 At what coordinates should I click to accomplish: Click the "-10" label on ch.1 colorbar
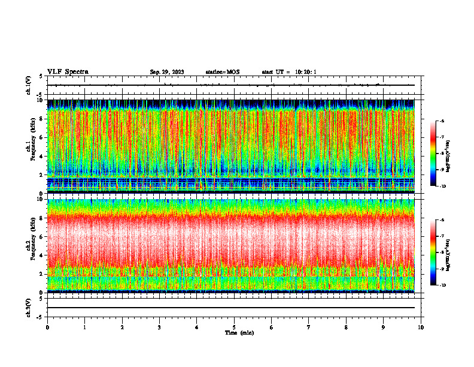(x=442, y=186)
